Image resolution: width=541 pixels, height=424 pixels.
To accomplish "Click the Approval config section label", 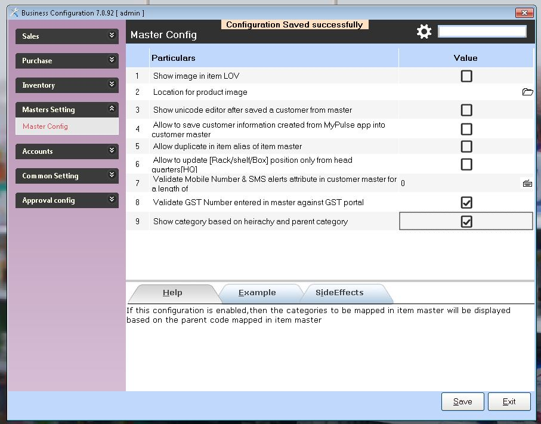I will [48, 200].
